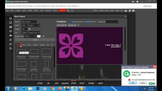Click the white background color swatch
This screenshot has width=162, height=91.
39,36
